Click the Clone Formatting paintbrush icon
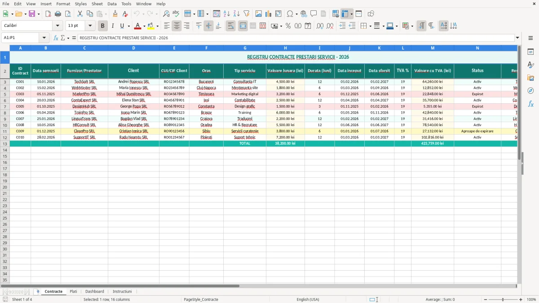Viewport: 539px width, 303px height. point(115,14)
